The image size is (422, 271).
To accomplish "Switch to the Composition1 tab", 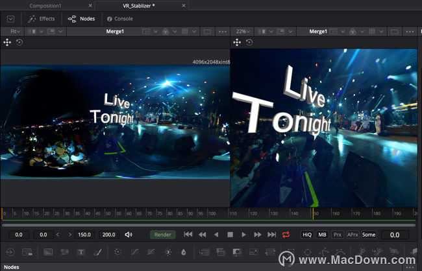I will (45, 6).
